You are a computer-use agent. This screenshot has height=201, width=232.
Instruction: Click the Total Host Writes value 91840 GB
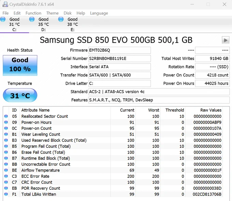[212, 59]
